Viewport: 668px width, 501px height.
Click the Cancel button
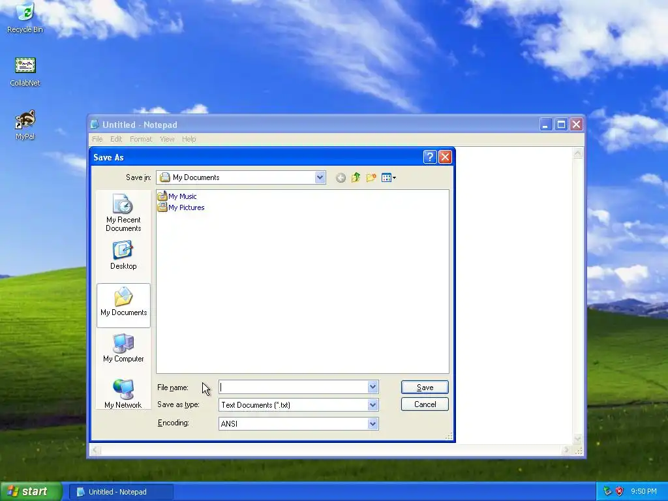425,404
